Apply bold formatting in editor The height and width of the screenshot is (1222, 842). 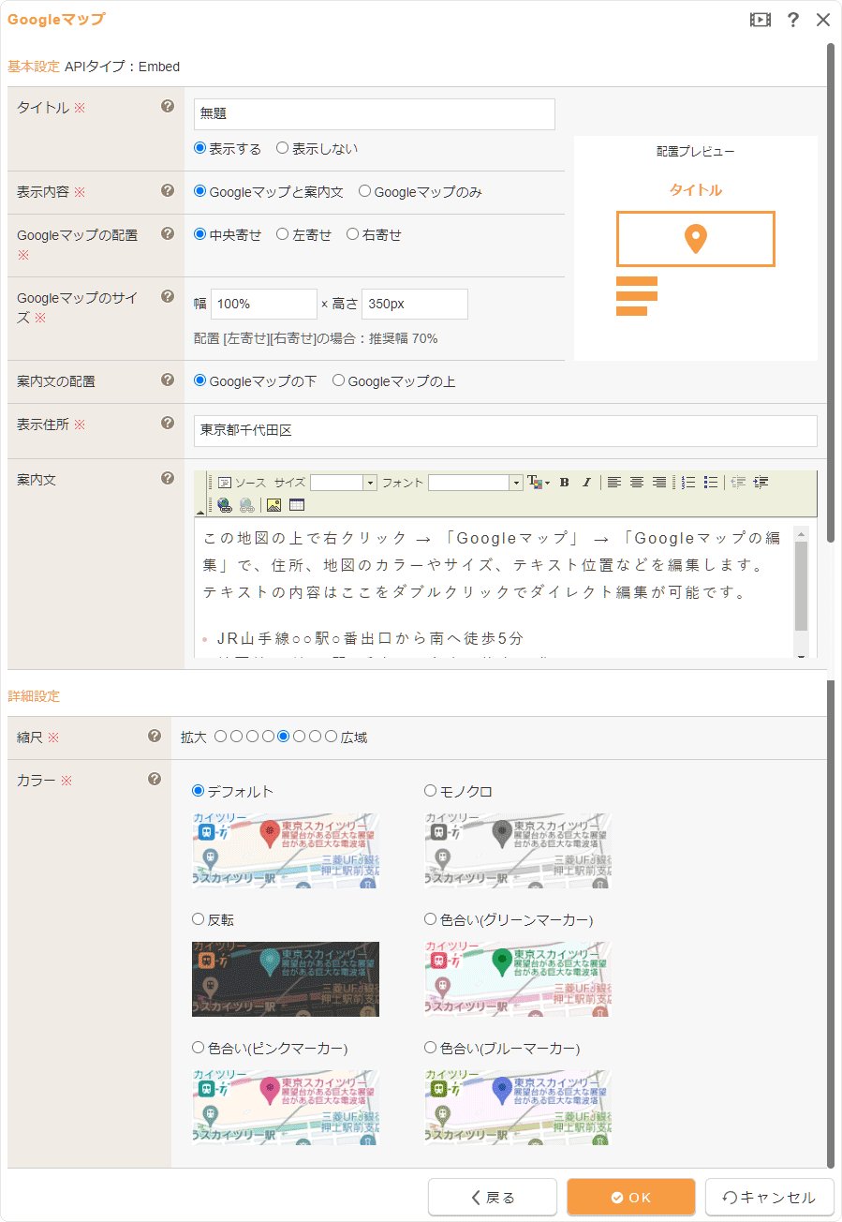click(x=564, y=483)
